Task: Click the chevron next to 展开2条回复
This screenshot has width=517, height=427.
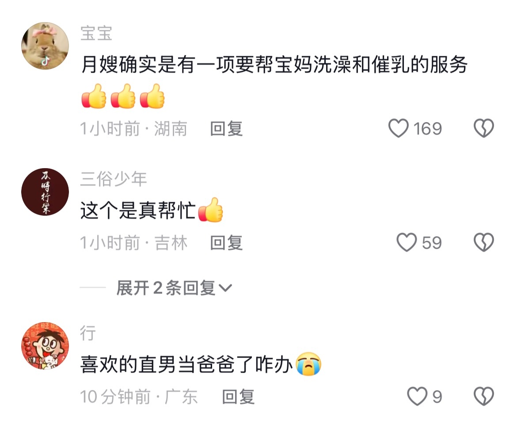Action: [225, 289]
